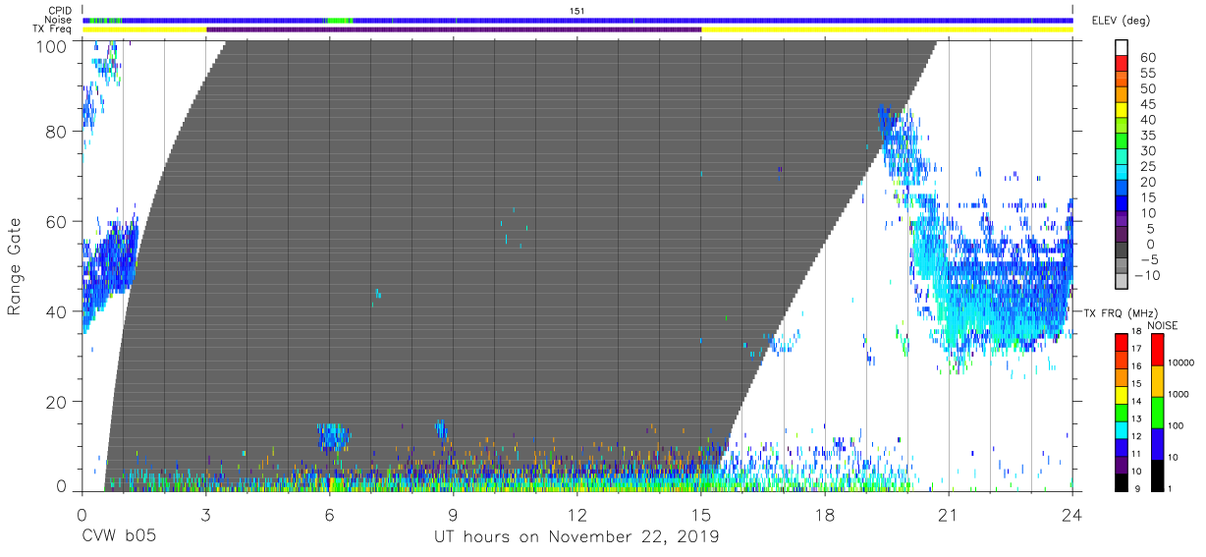Screen dimensions: 1206x557
Task: Click the CPID value 151
Action: click(x=576, y=10)
